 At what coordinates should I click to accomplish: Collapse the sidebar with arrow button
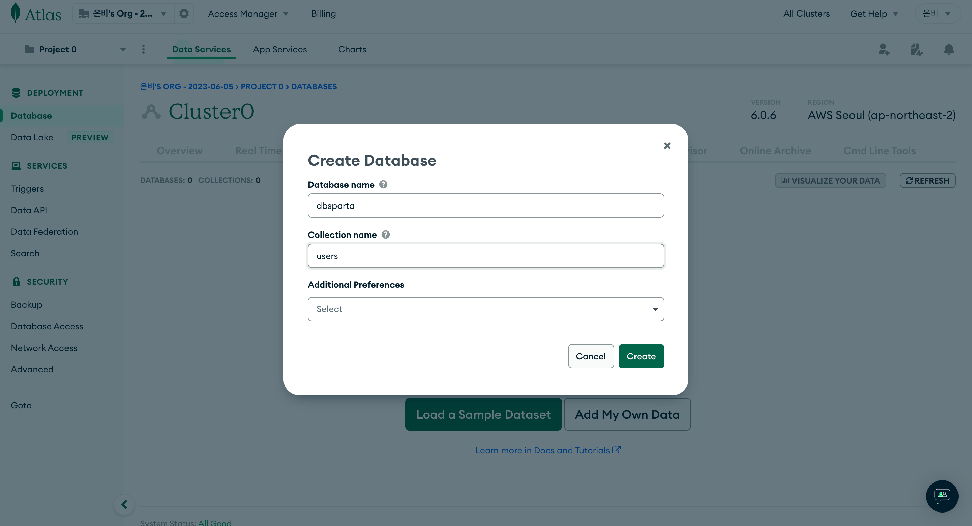tap(124, 504)
